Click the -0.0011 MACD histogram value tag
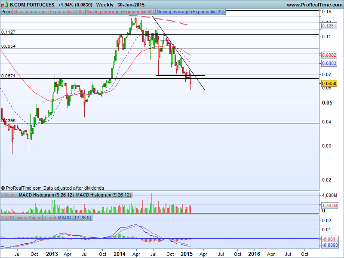The width and height of the screenshot is (344, 258). coord(329,239)
